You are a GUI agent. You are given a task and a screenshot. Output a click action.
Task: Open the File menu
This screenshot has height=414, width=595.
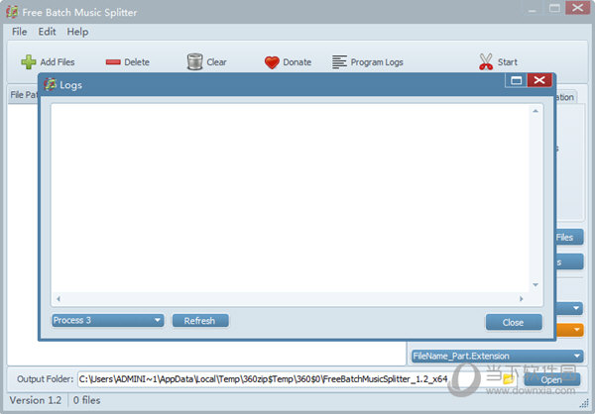pos(20,32)
